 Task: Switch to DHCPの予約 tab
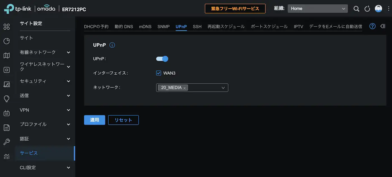96,26
